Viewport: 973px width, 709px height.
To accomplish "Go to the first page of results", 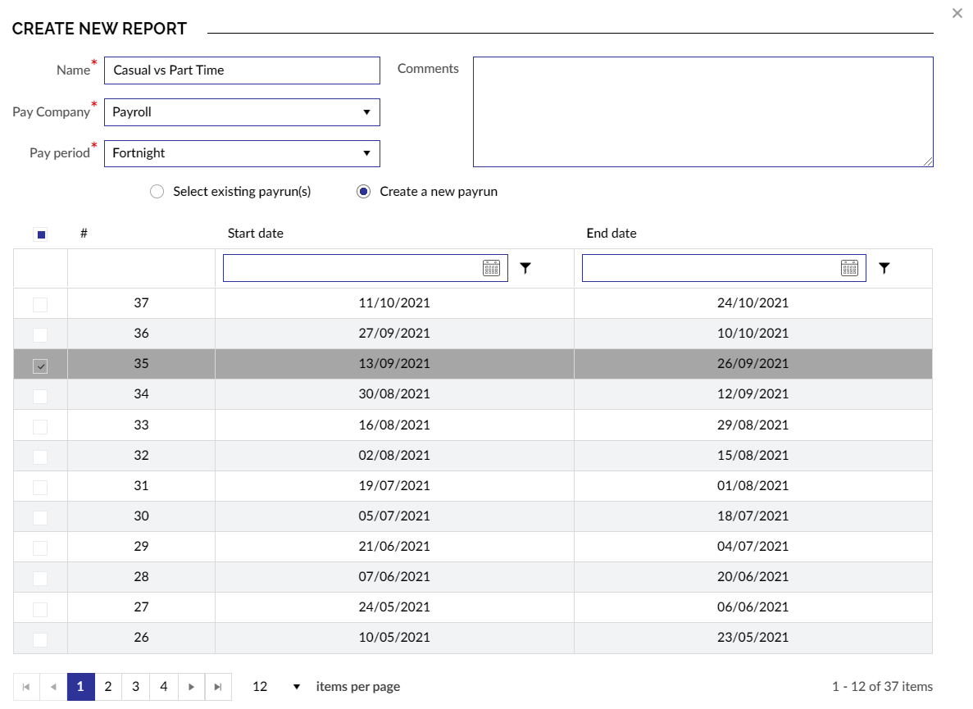I will pos(26,687).
